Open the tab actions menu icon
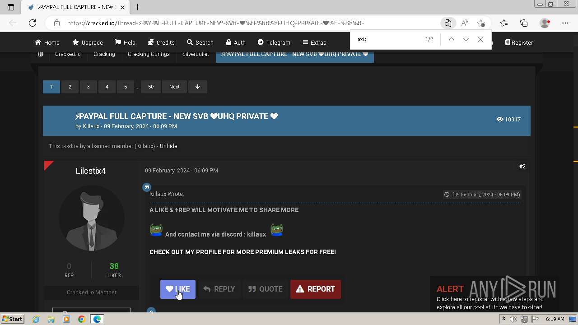Image resolution: width=578 pixels, height=325 pixels. [11, 7]
